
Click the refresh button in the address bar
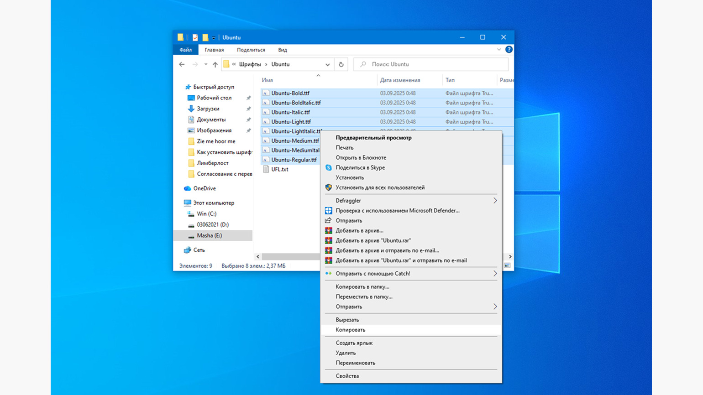tap(341, 64)
